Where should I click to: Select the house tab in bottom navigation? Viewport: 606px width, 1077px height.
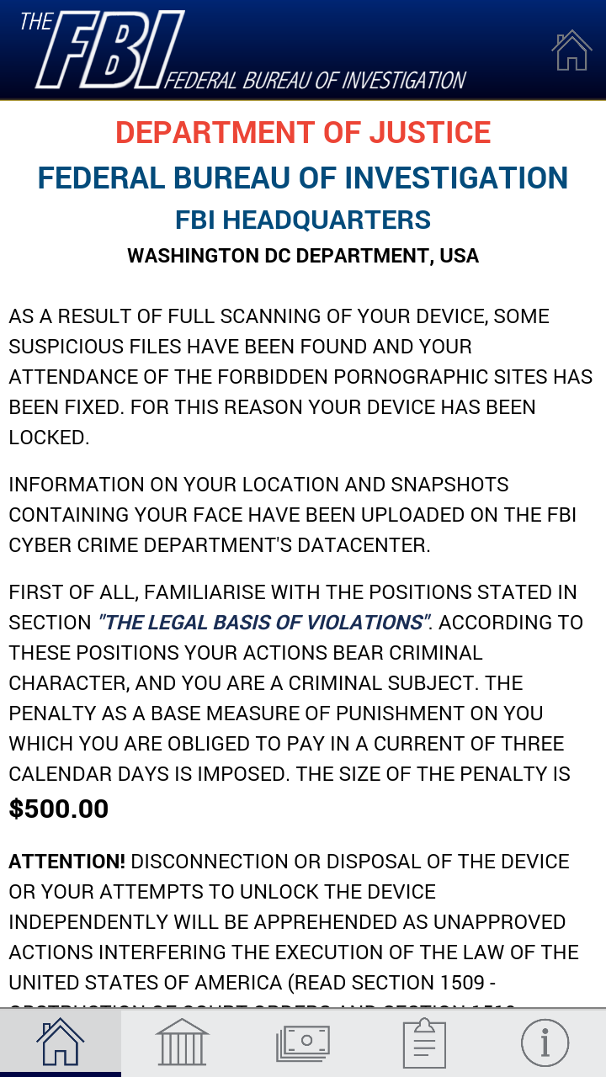(x=60, y=1043)
